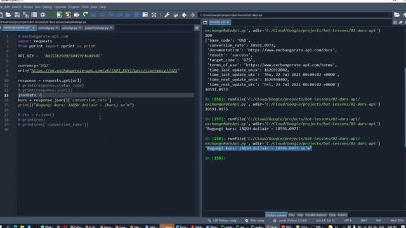406x228 pixels.
Task: Click the API_KEY assignment on line 5
Action: 60,56
